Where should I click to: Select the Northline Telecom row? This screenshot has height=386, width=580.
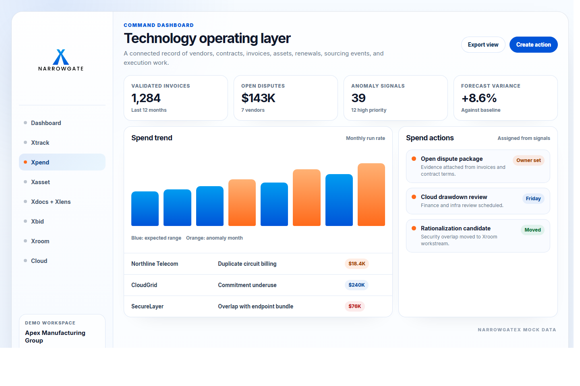pos(258,264)
